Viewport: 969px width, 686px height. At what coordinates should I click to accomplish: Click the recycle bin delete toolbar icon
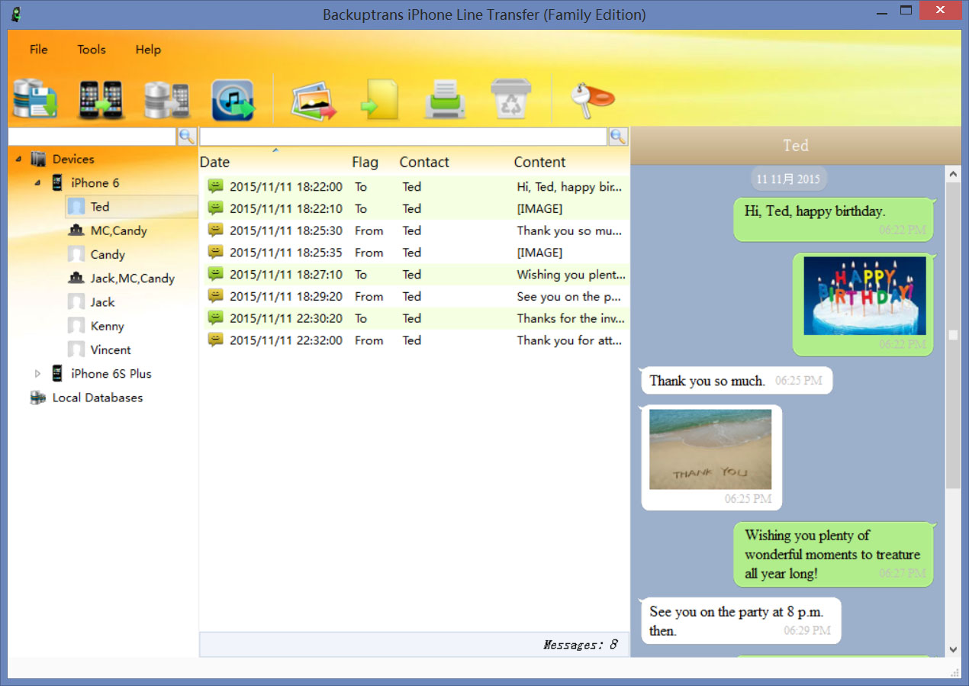click(x=511, y=100)
